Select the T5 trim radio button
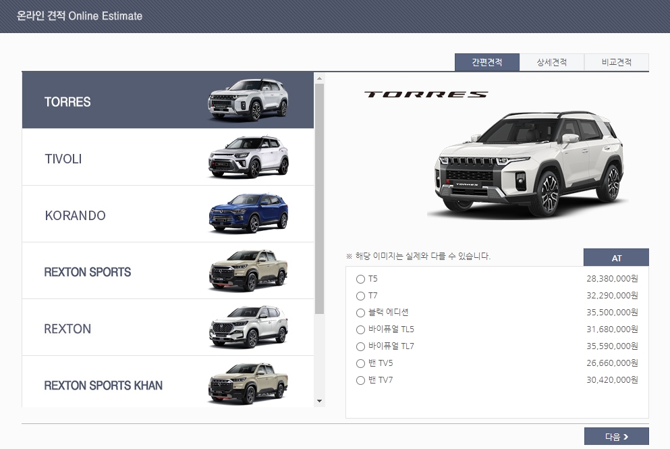Image resolution: width=670 pixels, height=449 pixels. click(360, 280)
